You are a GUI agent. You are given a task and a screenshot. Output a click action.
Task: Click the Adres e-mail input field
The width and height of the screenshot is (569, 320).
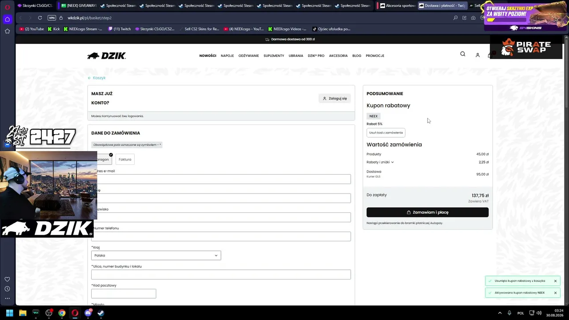(221, 179)
